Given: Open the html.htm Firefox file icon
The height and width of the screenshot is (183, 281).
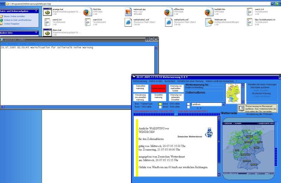Looking at the screenshot, I should coord(87,12).
